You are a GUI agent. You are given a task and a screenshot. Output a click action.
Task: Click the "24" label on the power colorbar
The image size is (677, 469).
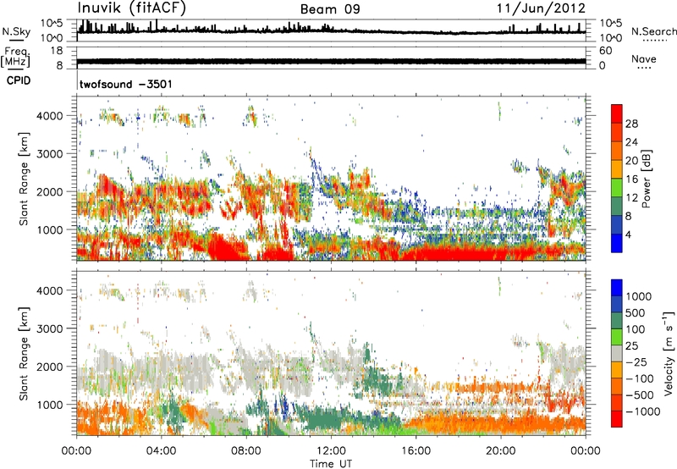pos(631,142)
